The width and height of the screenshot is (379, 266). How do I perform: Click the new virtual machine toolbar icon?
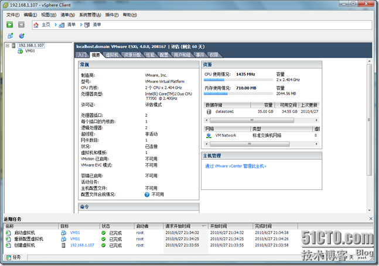pos(10,36)
